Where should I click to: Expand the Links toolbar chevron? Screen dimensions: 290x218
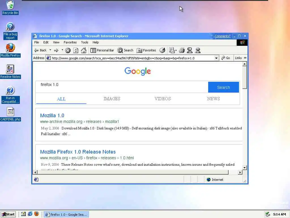[245, 58]
